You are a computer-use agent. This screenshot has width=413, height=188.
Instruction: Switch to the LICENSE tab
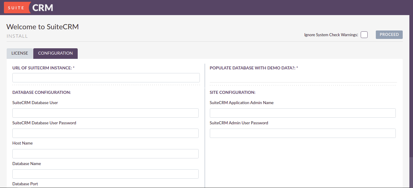tap(20, 53)
